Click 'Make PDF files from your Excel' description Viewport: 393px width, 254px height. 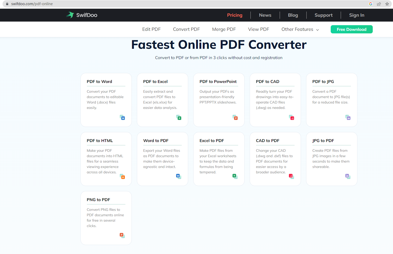[218, 161]
